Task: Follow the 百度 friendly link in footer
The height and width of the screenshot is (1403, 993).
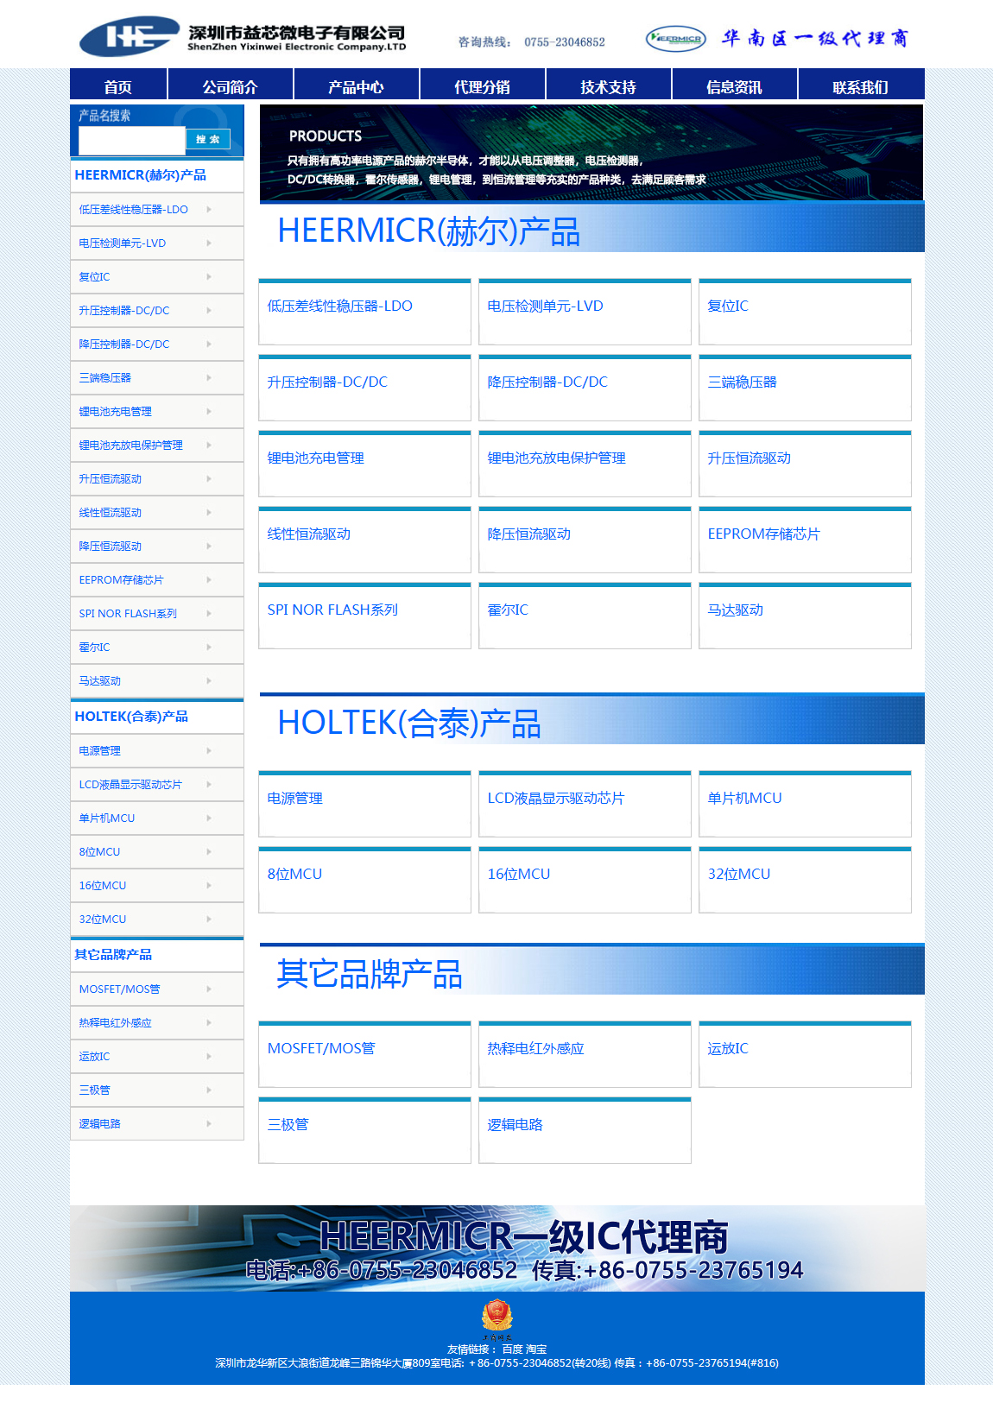Action: tap(512, 1349)
